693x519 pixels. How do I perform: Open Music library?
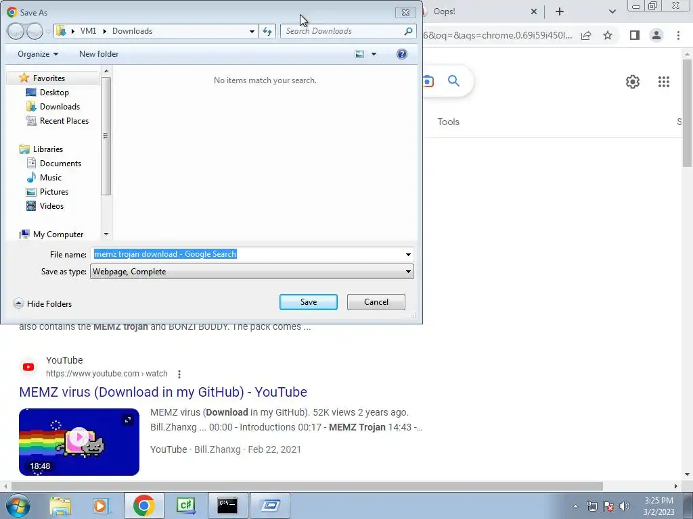coord(50,178)
